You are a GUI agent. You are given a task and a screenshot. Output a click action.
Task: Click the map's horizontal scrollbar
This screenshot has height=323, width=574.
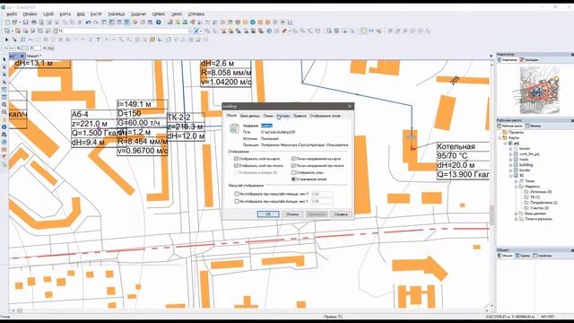(x=249, y=310)
